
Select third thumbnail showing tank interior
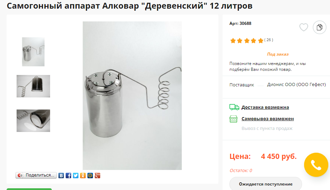33,121
